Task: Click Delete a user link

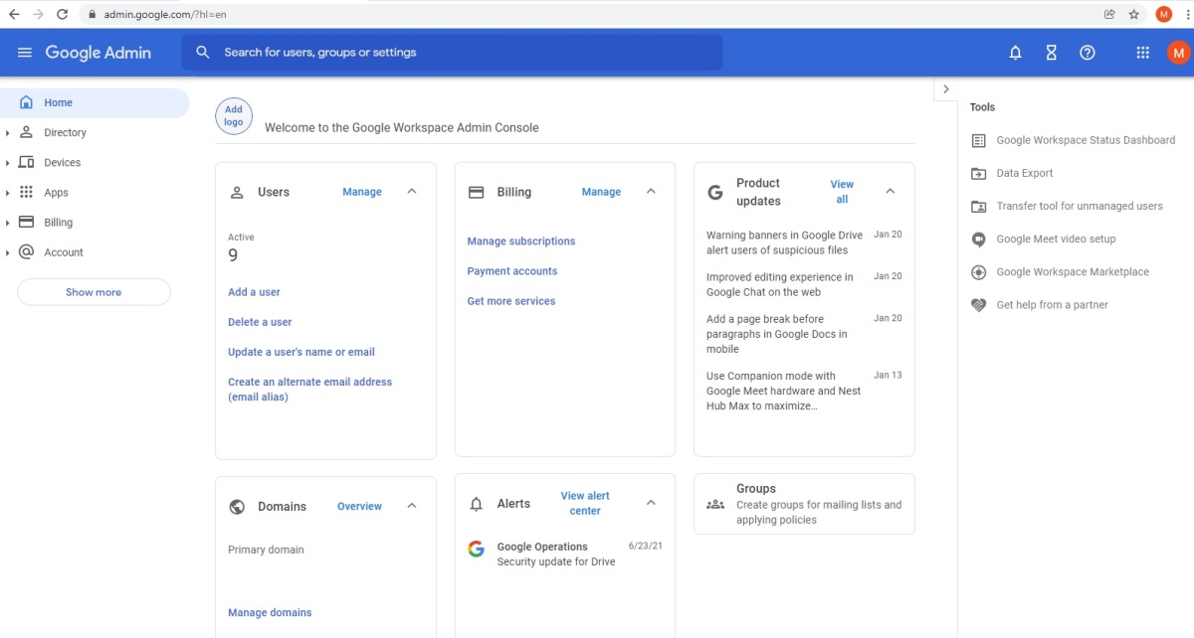Action: (260, 322)
